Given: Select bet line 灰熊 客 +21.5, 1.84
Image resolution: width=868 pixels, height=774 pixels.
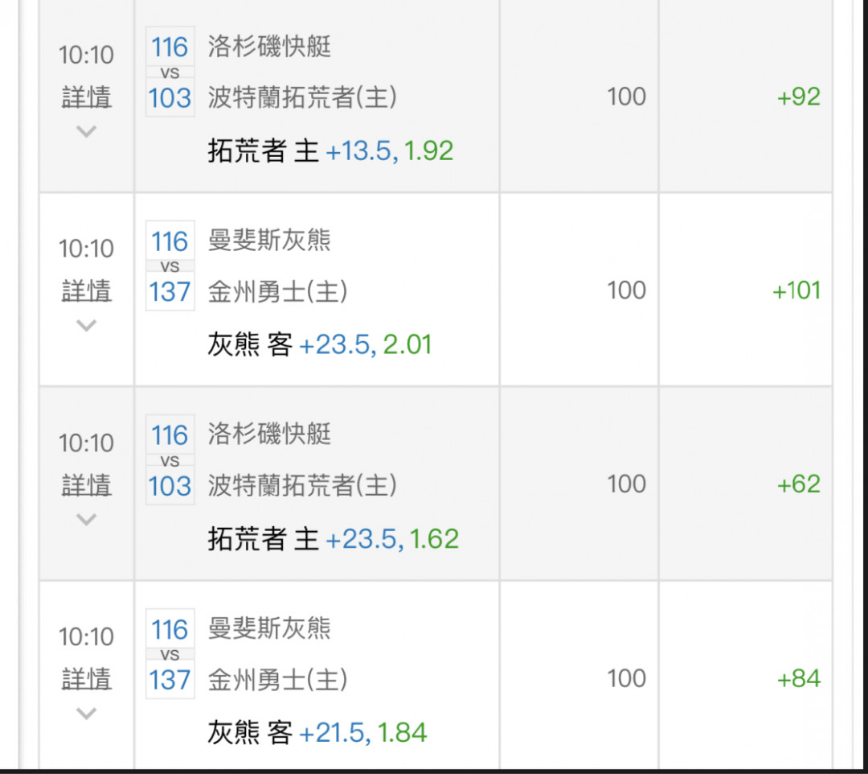Looking at the screenshot, I should 317,733.
